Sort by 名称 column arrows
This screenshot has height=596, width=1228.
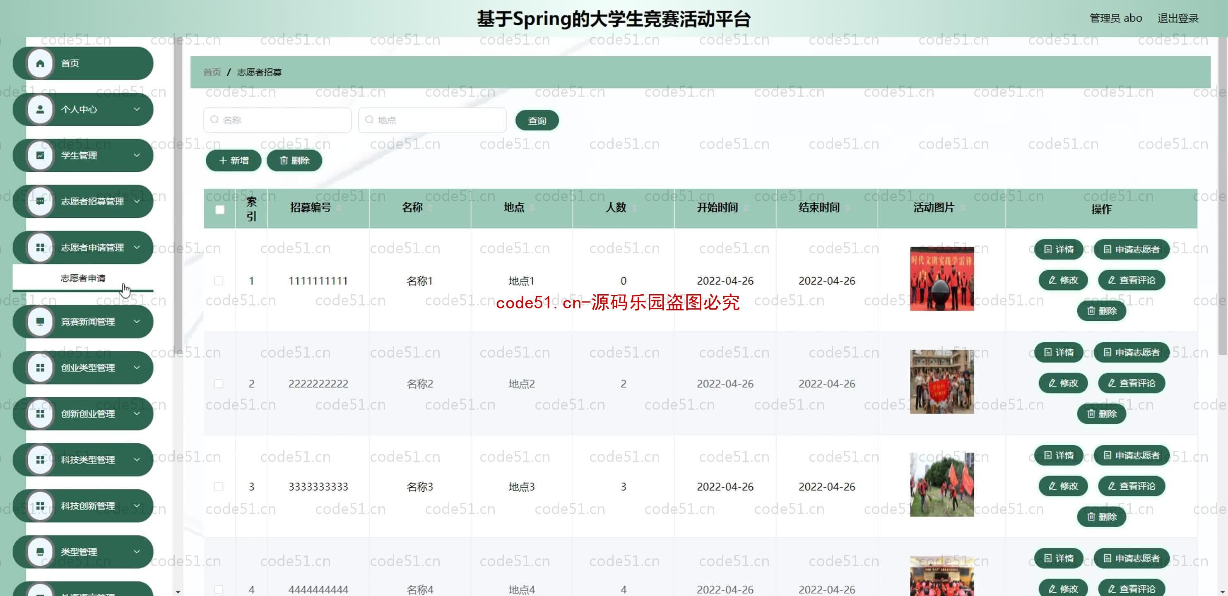coord(431,208)
